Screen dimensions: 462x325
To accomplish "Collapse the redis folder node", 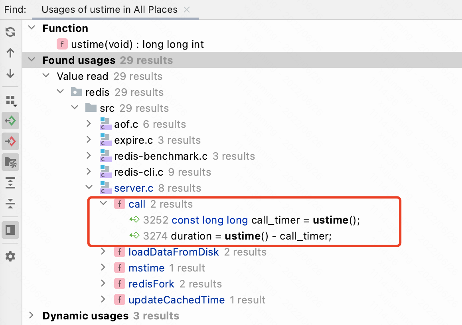I will pos(60,91).
